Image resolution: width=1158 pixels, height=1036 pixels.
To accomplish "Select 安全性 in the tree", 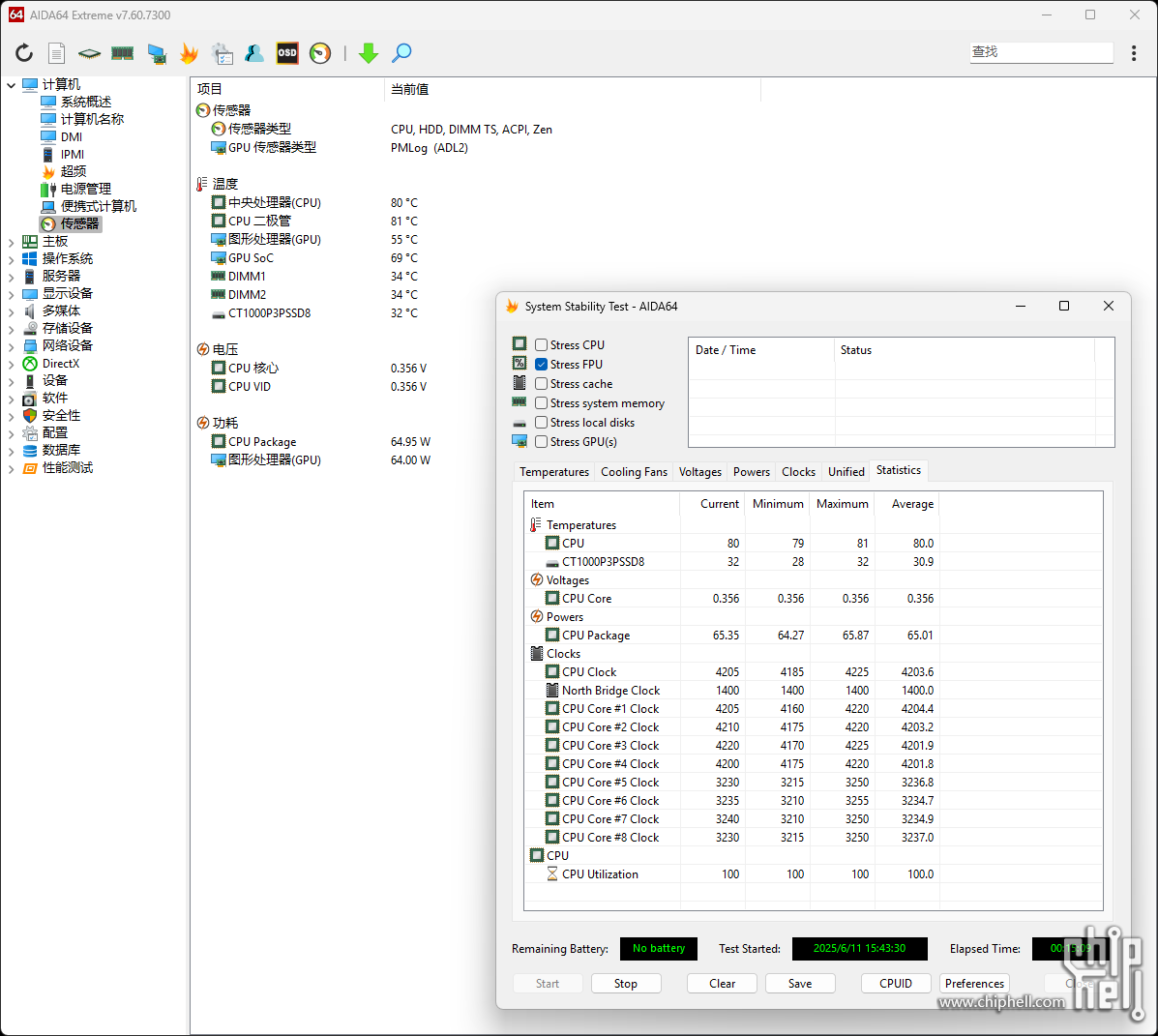I will [x=61, y=416].
